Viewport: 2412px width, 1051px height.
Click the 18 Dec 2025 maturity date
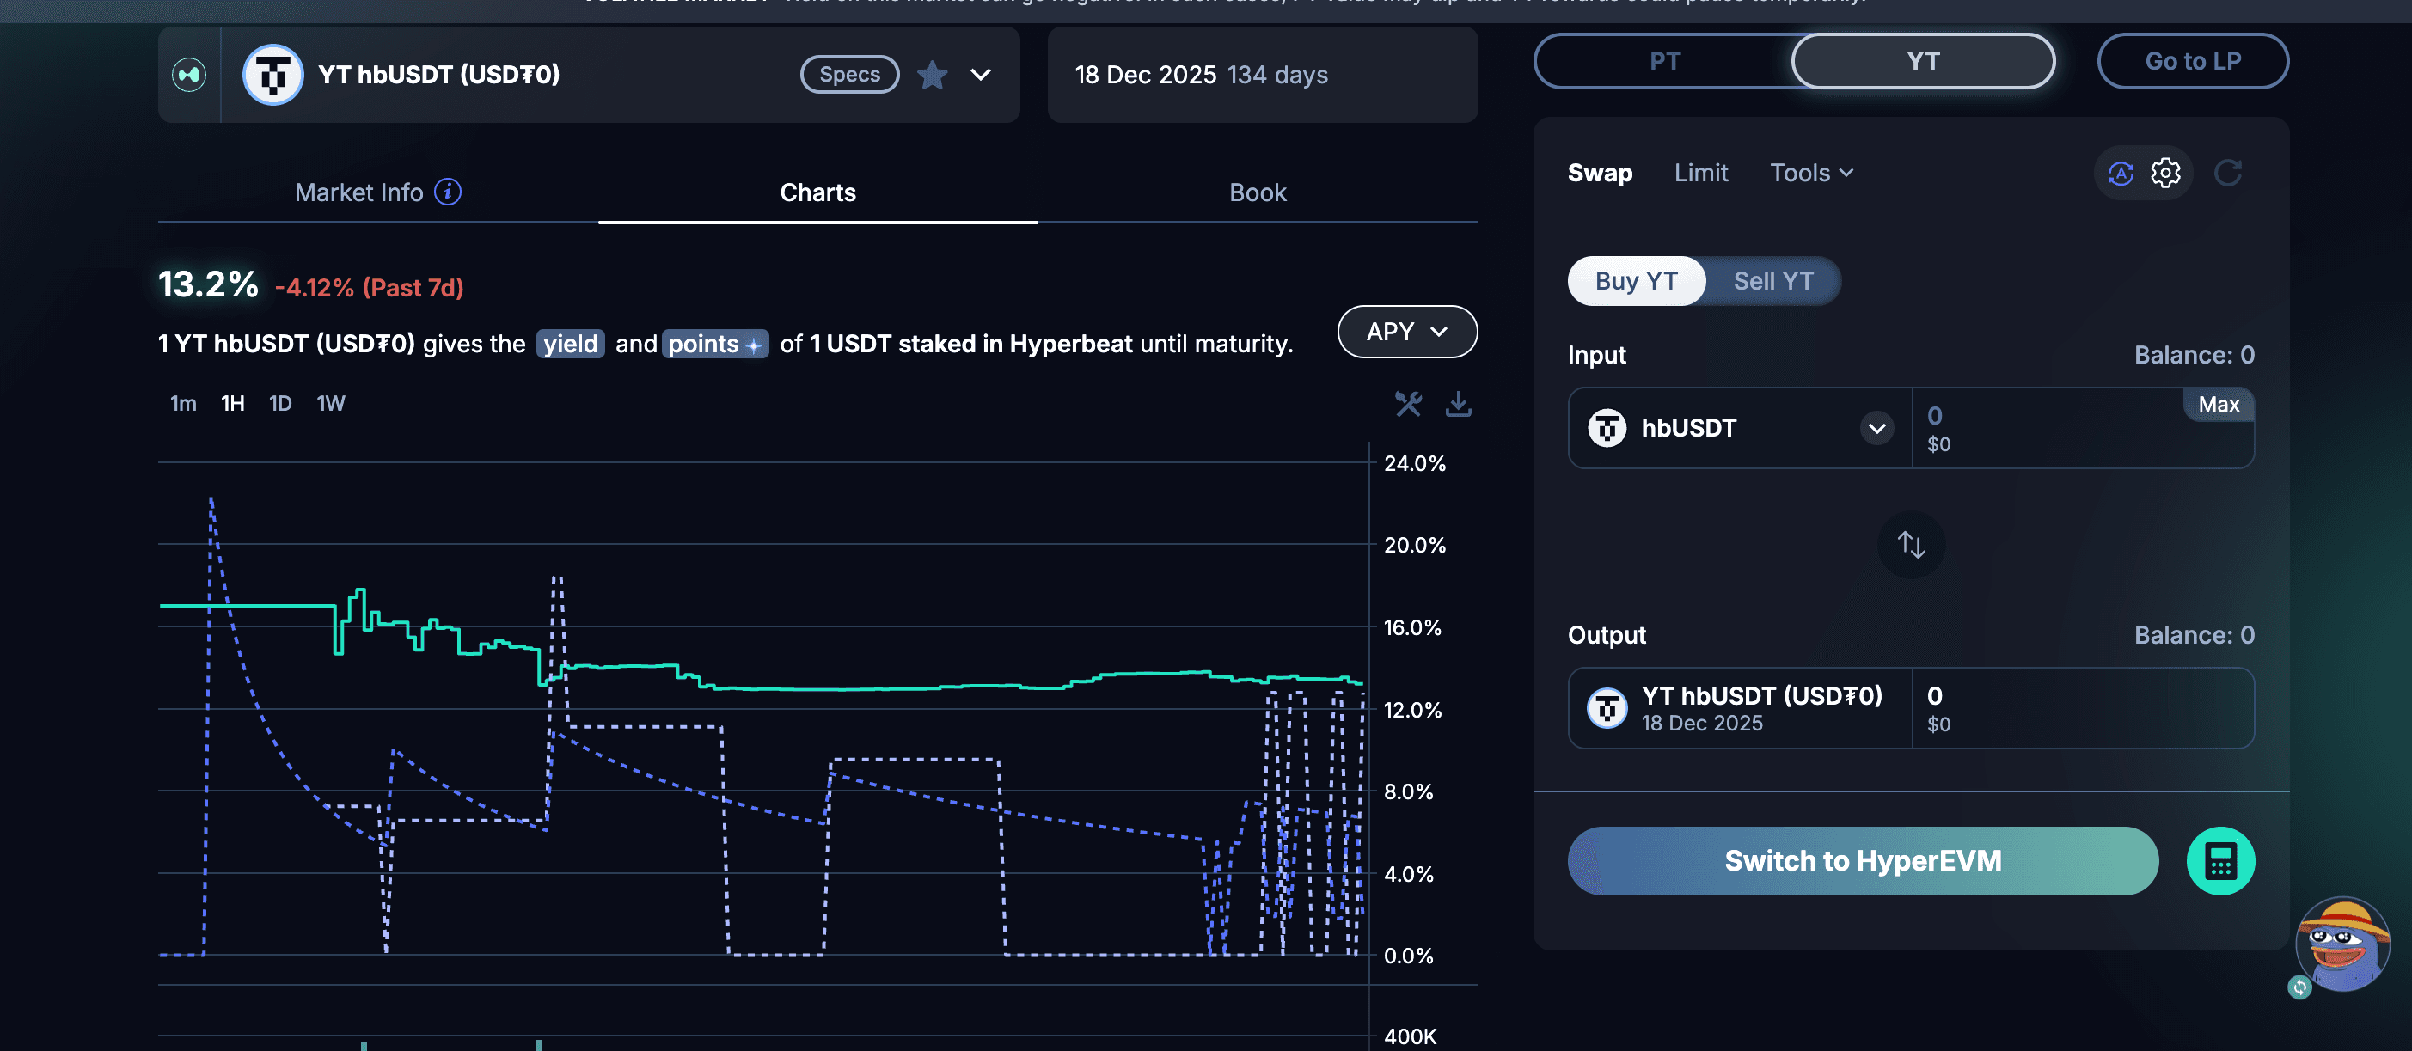click(1145, 75)
